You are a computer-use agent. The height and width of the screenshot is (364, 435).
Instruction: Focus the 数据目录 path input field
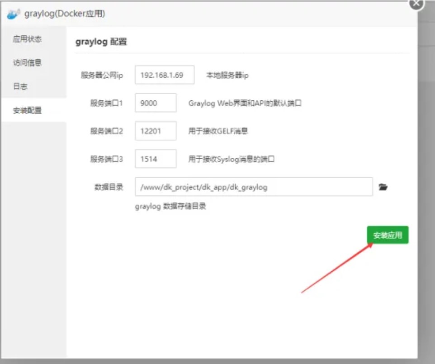pos(253,187)
